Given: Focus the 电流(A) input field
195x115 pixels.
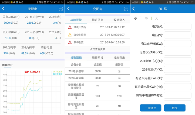Looking at the screenshot, I should click(177, 26).
